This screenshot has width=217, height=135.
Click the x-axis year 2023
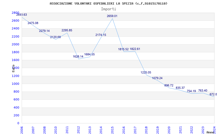[203, 130]
